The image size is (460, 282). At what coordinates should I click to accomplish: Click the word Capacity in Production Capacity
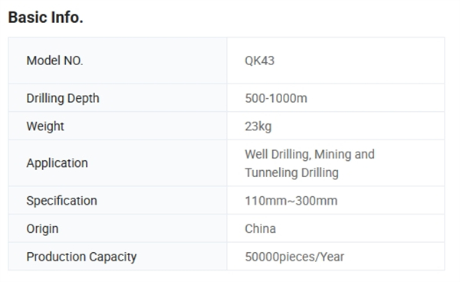point(113,257)
